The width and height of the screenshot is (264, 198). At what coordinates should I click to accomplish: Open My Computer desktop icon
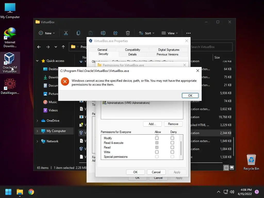pyautogui.click(x=10, y=11)
